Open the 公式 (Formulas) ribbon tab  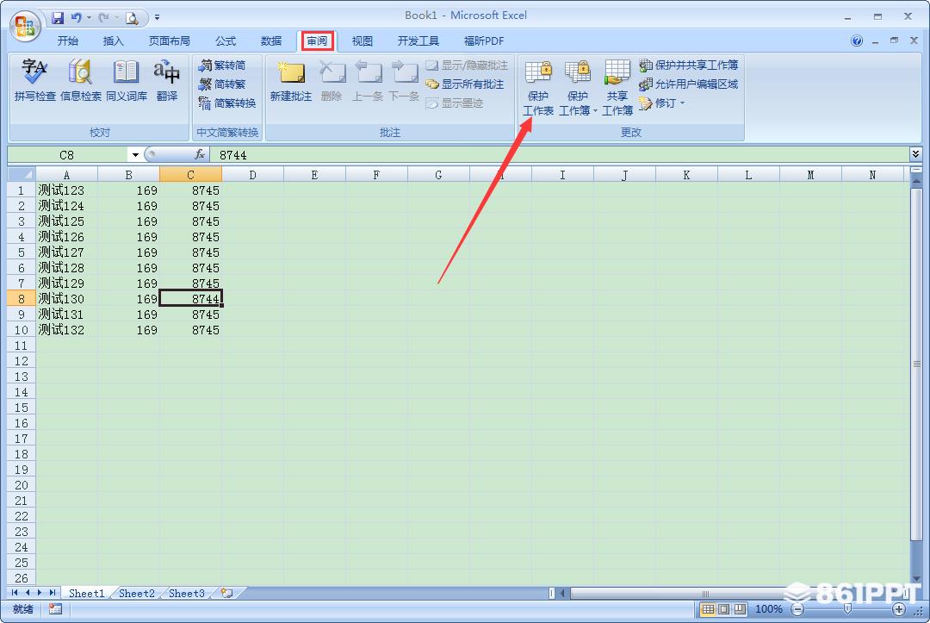(226, 41)
